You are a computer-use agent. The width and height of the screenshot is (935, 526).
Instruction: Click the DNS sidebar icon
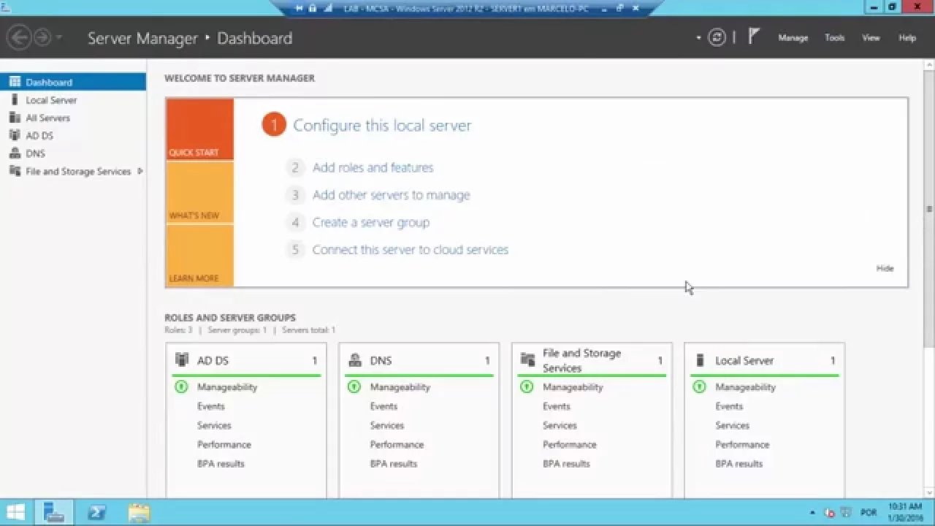(x=15, y=153)
